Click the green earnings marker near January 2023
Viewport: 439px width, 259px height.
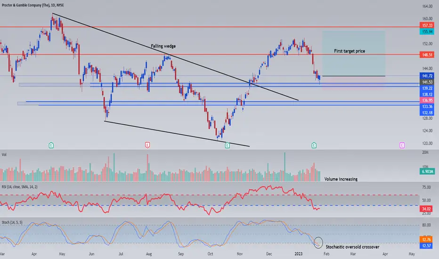[x=314, y=145]
